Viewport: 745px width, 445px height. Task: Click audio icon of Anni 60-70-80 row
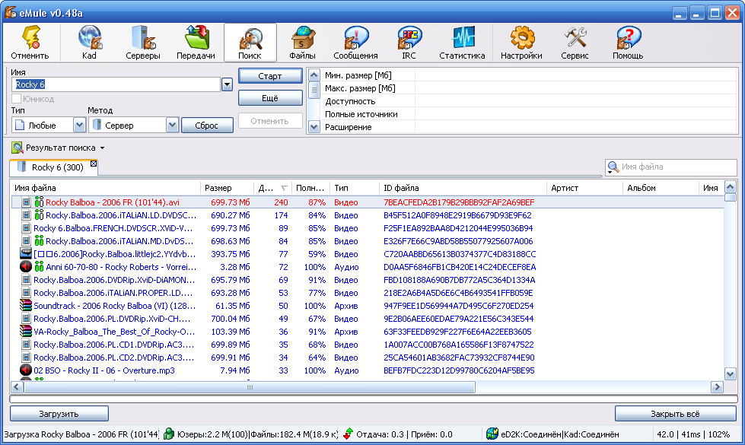pos(26,267)
